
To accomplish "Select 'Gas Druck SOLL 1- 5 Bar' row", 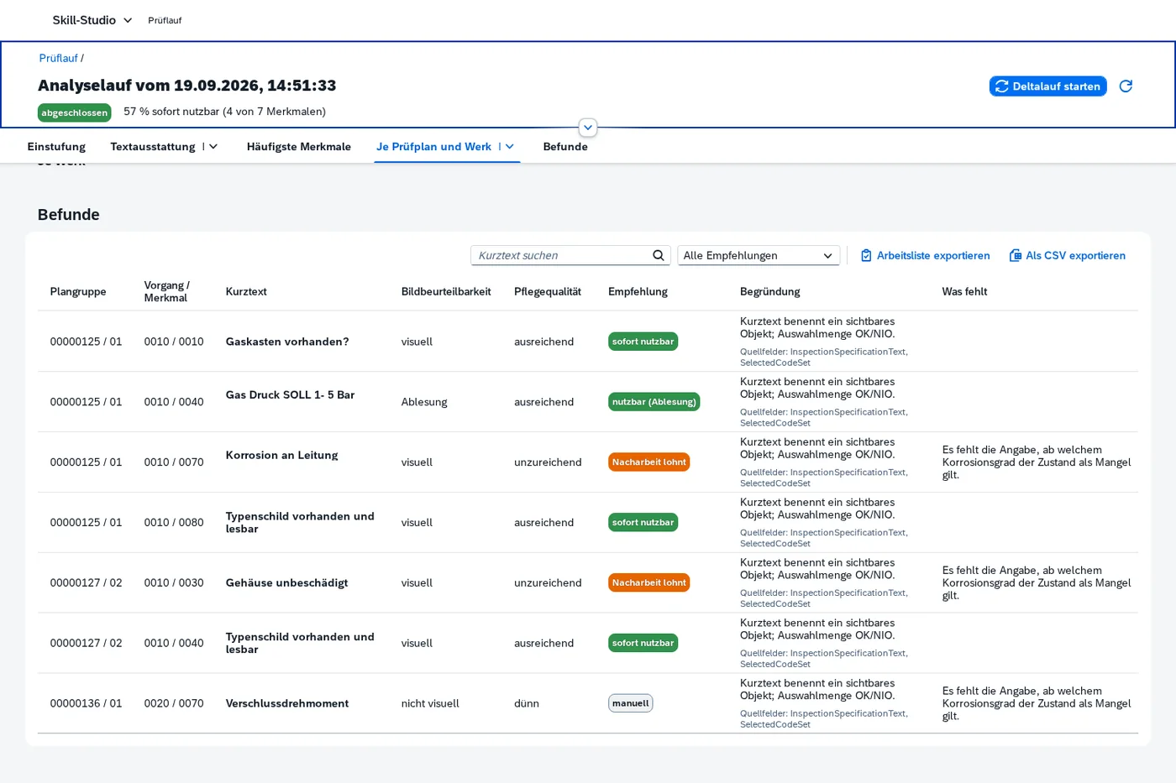I will [x=588, y=402].
